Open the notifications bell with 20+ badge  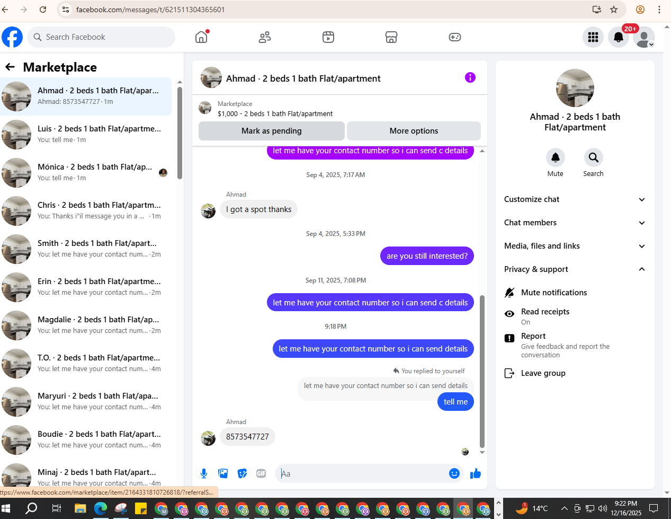point(619,37)
